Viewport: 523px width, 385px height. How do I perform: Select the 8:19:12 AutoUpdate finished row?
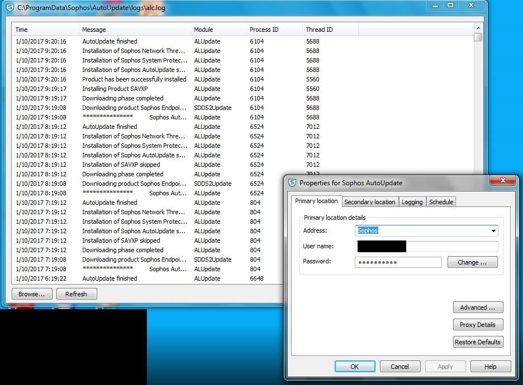click(243, 127)
